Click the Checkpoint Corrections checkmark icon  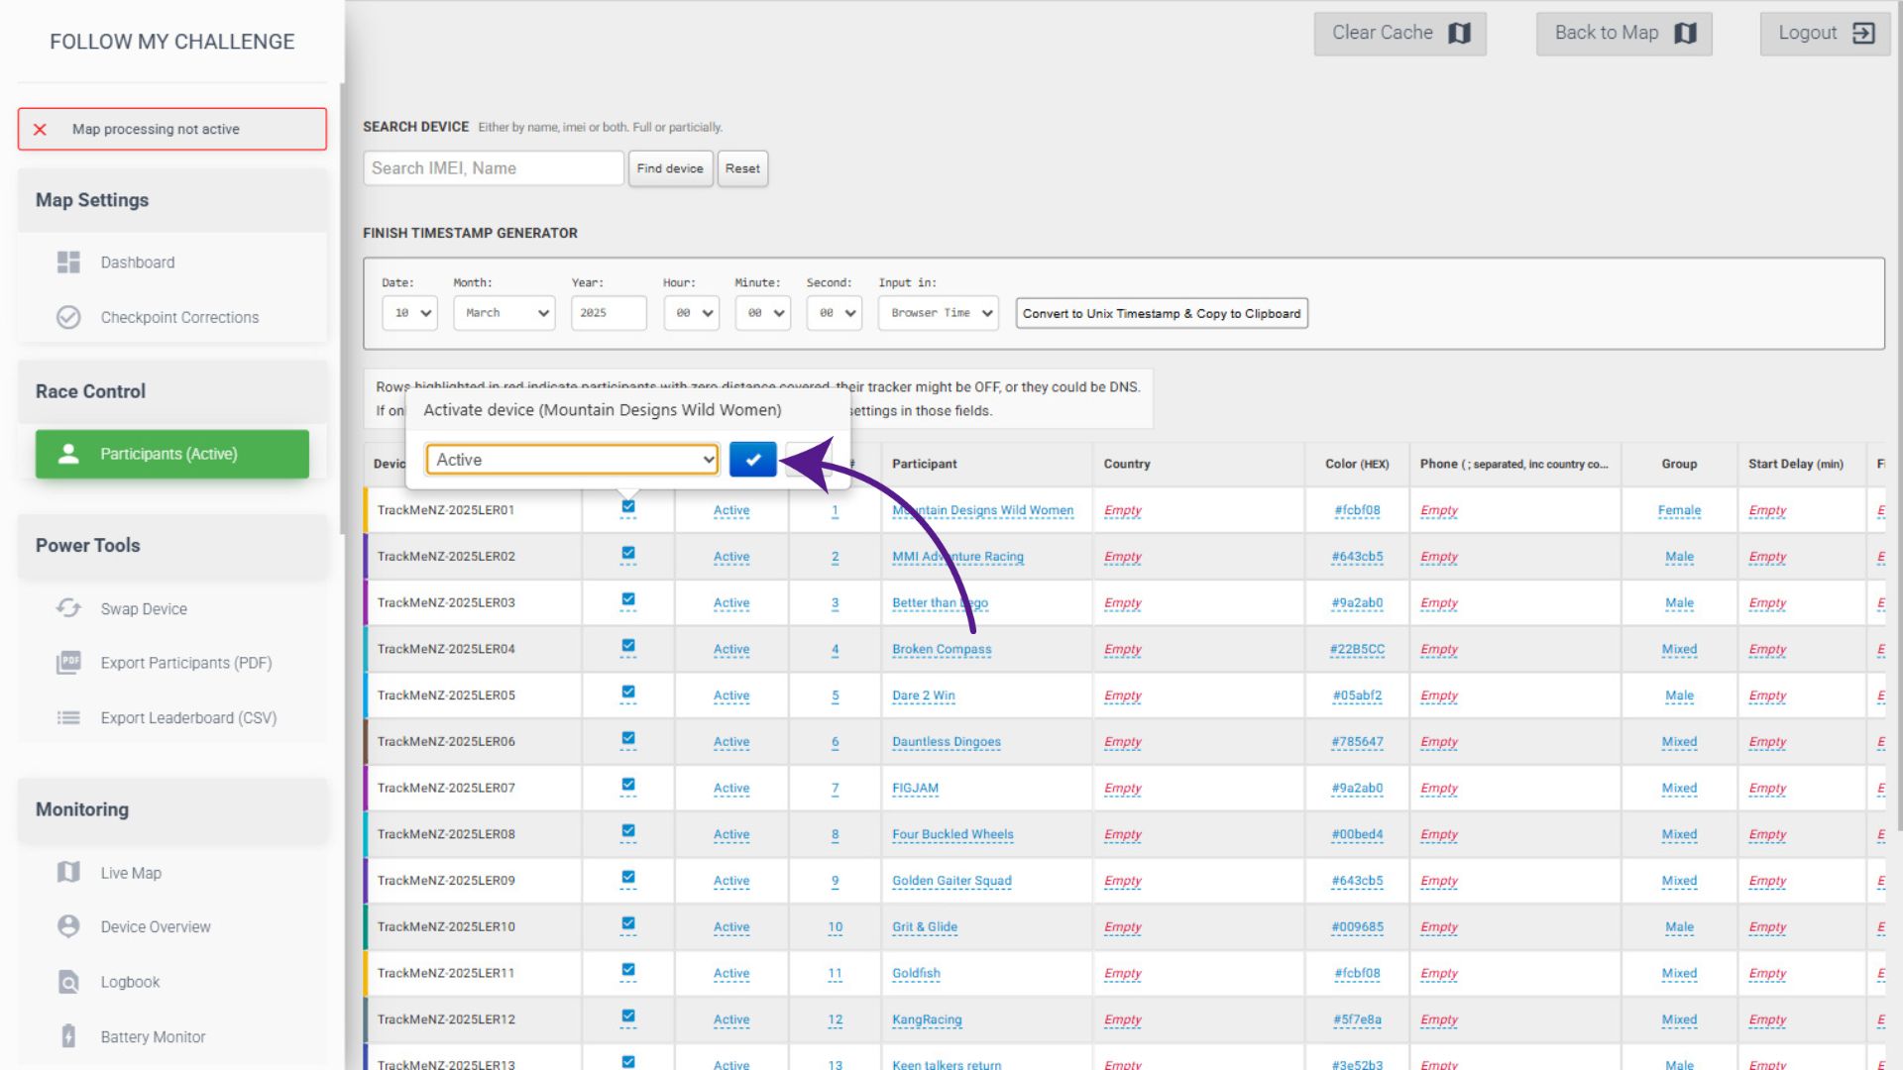tap(68, 317)
